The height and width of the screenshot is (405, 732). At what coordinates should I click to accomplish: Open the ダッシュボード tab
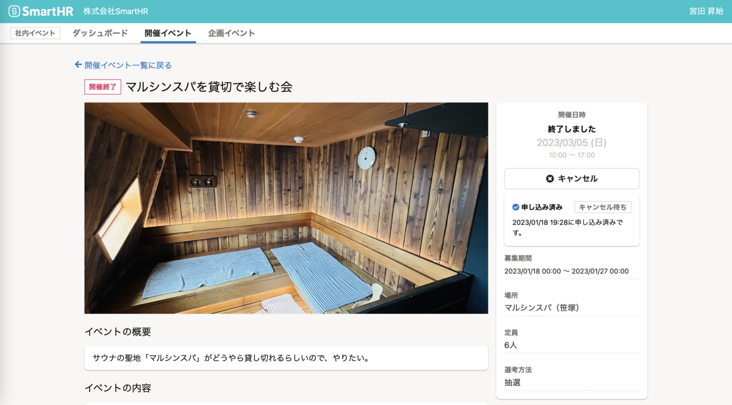coord(100,33)
